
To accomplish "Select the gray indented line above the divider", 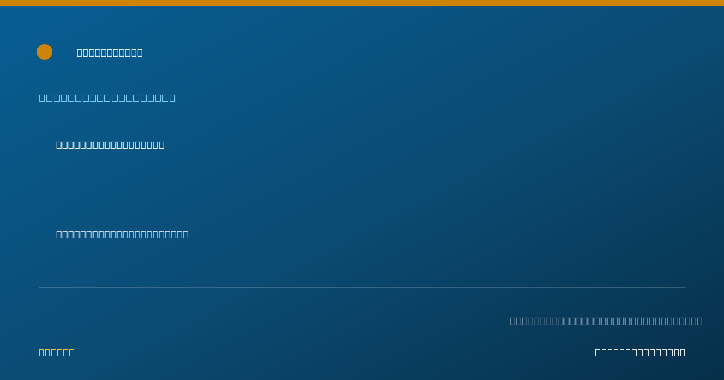I will tap(122, 234).
